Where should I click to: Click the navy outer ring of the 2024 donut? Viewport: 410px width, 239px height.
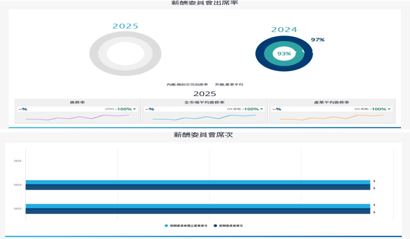[x=260, y=54]
